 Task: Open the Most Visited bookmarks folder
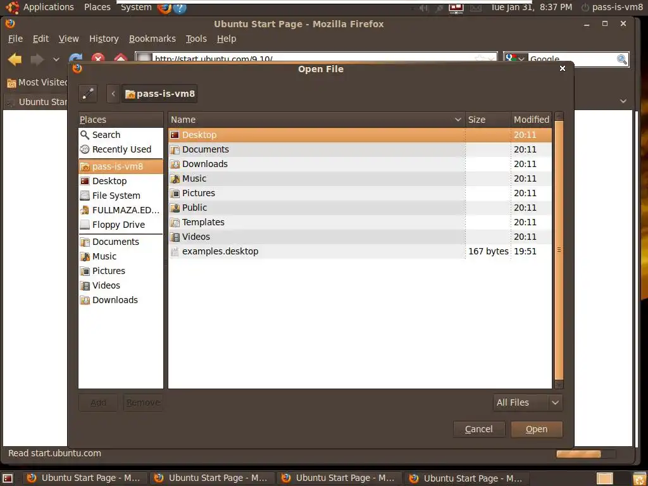coord(37,83)
